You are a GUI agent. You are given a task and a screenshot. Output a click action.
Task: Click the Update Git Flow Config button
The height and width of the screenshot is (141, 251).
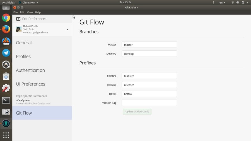tap(137, 111)
